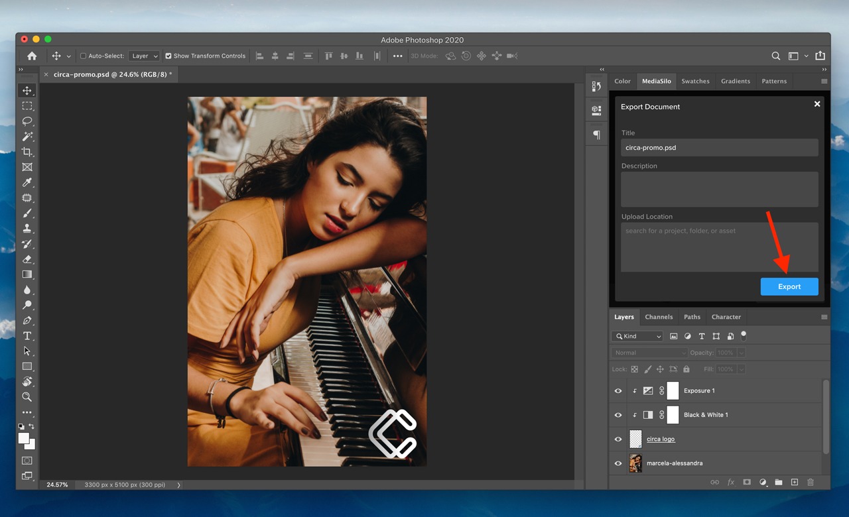Activate the Crop tool
Image resolution: width=849 pixels, height=517 pixels.
pyautogui.click(x=27, y=152)
